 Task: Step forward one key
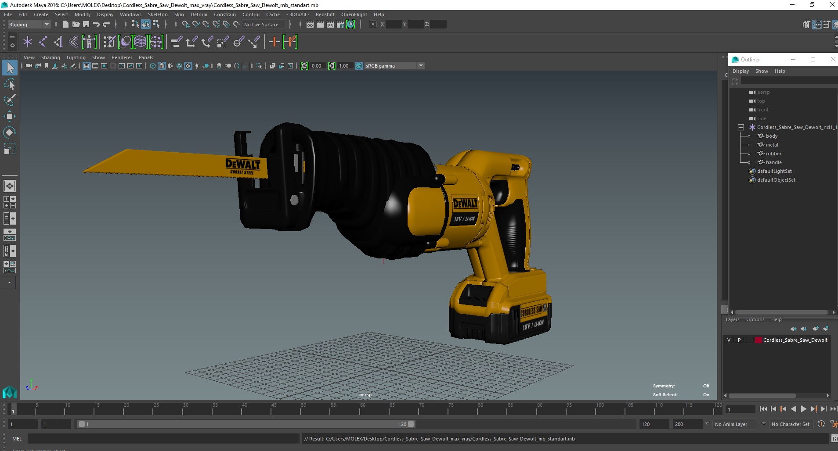[x=813, y=409]
